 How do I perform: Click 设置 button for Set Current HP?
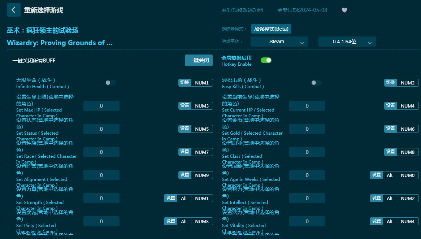click(x=391, y=106)
